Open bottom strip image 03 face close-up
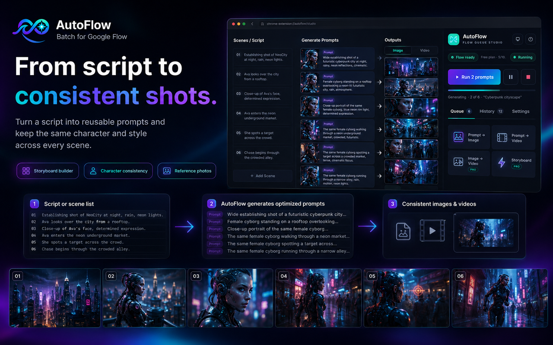 [x=231, y=298]
